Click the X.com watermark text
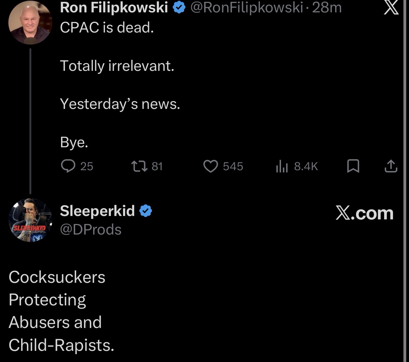This screenshot has height=362, width=409. point(364,213)
